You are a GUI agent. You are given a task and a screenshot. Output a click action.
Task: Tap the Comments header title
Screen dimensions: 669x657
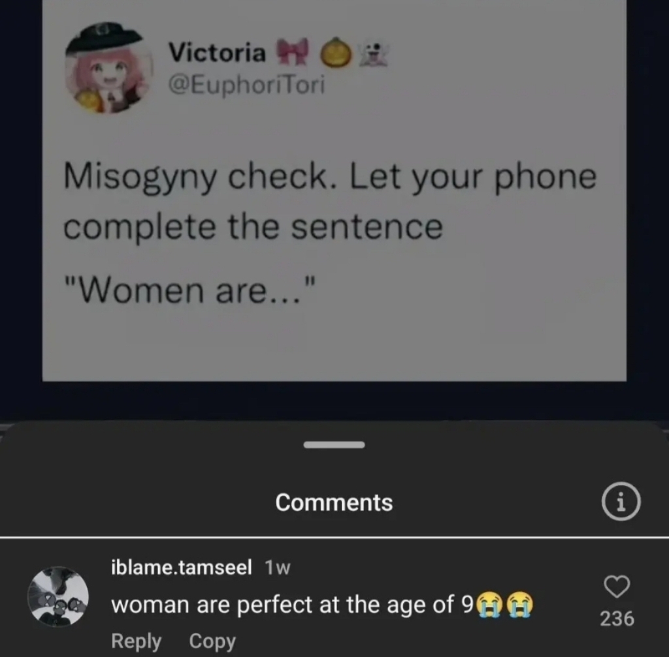click(x=334, y=502)
